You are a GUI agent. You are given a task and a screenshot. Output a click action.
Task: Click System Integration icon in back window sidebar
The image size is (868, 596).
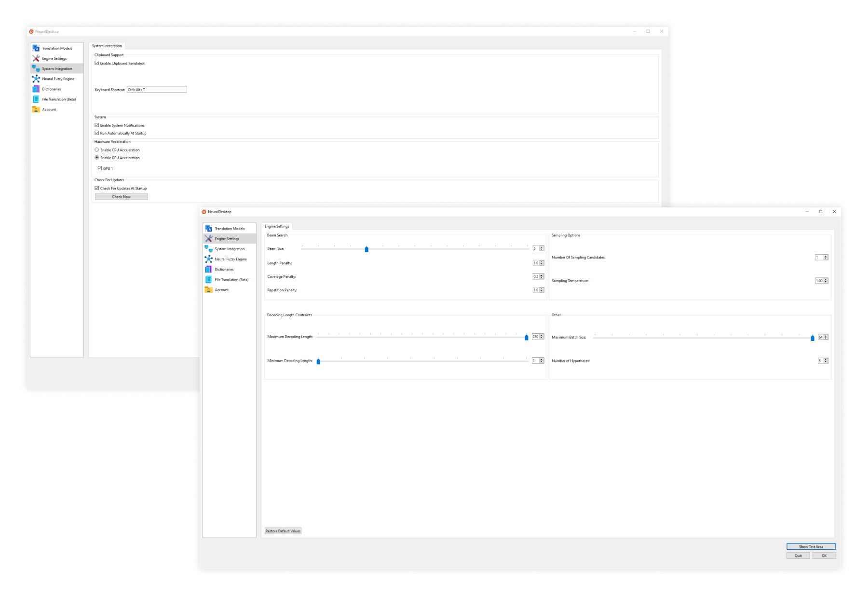36,68
